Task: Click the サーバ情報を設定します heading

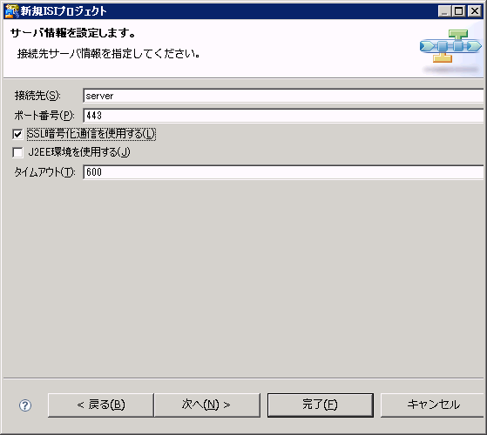Action: click(x=73, y=33)
